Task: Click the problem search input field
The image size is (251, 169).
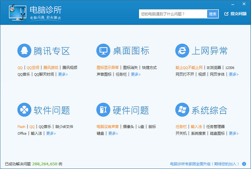Action: point(173,14)
